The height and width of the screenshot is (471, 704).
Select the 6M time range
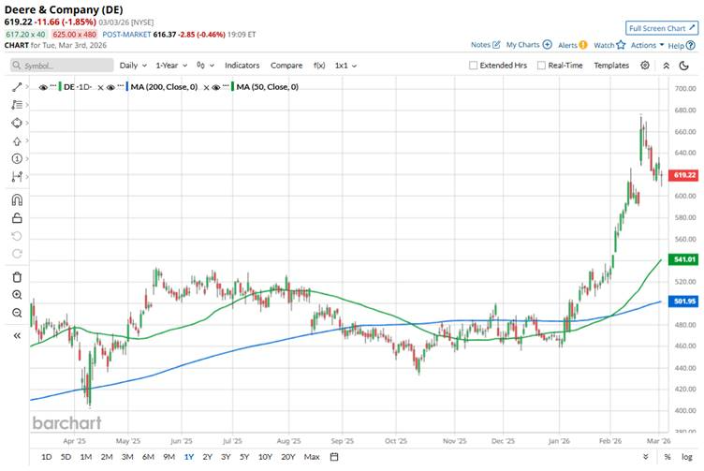point(148,457)
